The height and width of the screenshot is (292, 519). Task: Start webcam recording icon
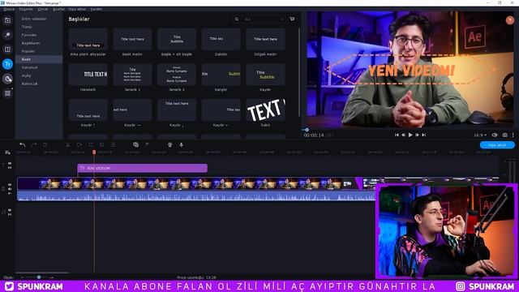click(169, 144)
